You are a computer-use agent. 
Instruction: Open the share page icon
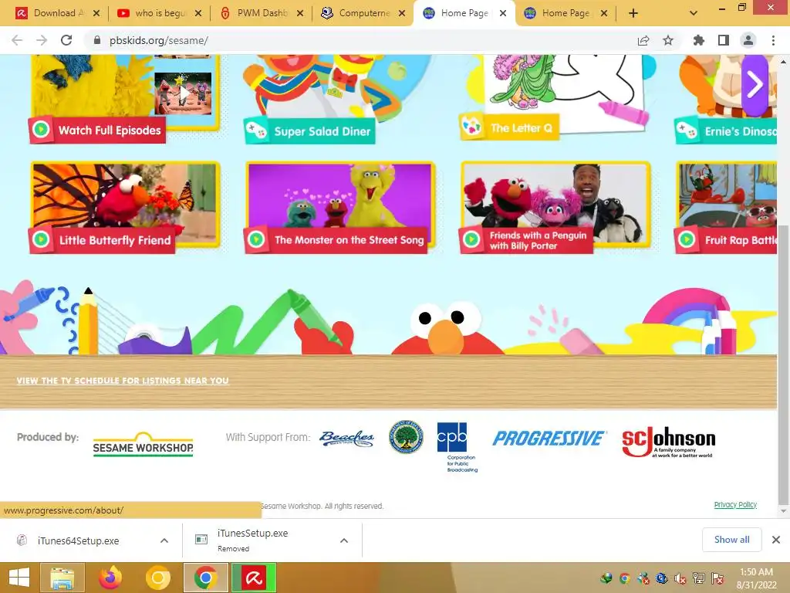643,40
